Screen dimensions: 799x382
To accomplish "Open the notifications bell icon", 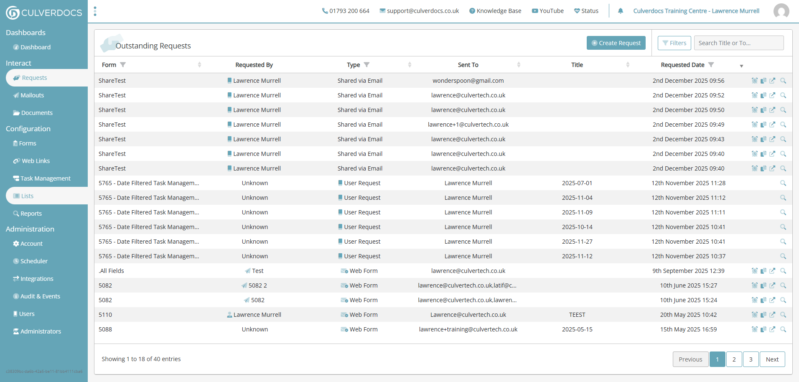I will pos(621,11).
